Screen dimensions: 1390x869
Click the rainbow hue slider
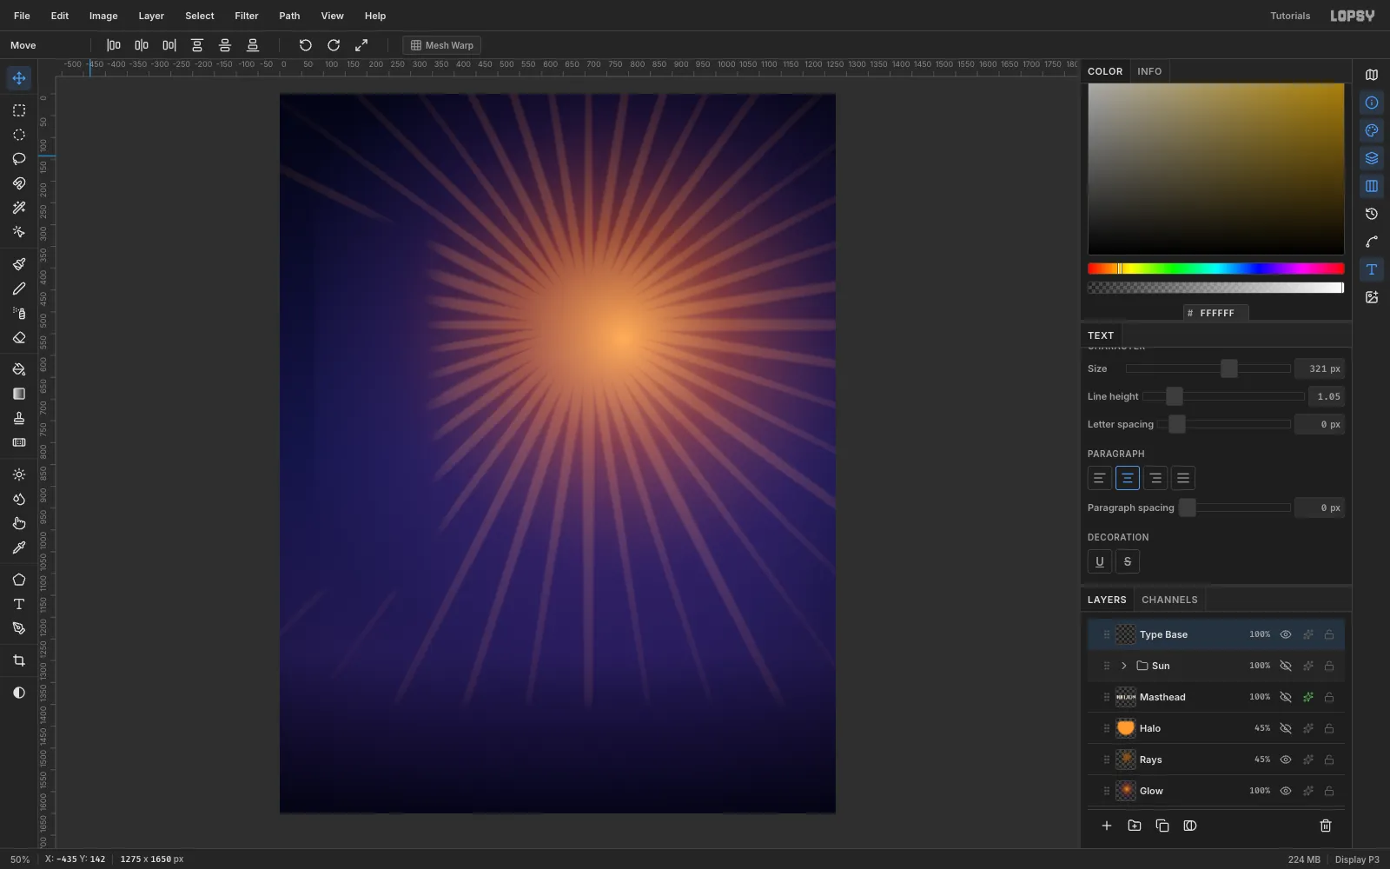coord(1216,269)
